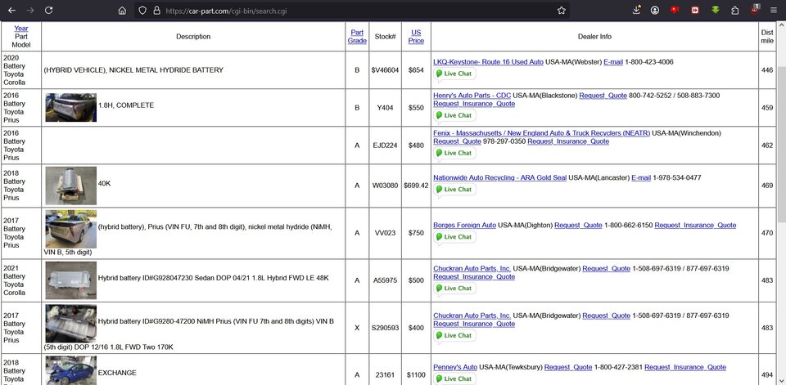This screenshot has height=385, width=786.
Task: Bookmark this page with star
Action: pyautogui.click(x=562, y=10)
